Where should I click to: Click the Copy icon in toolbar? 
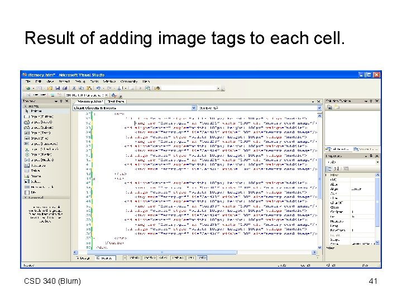coord(82,88)
